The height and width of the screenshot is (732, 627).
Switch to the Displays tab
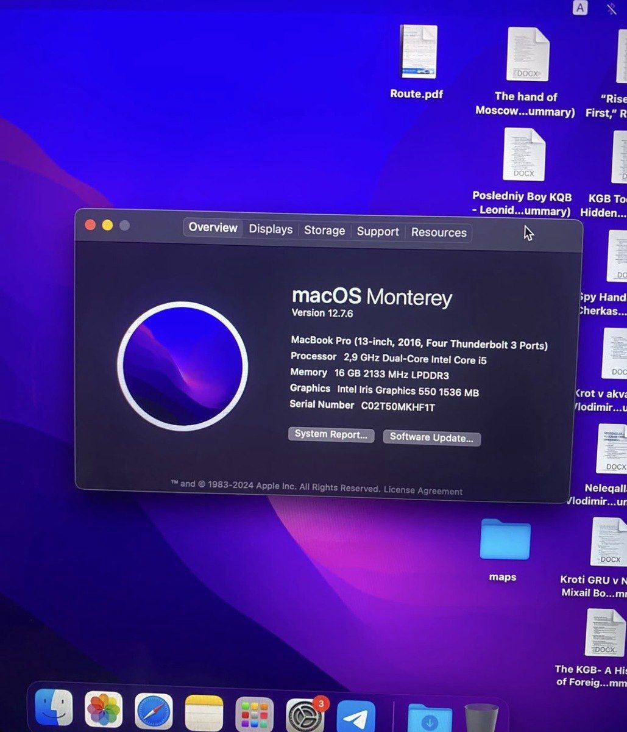tap(271, 229)
